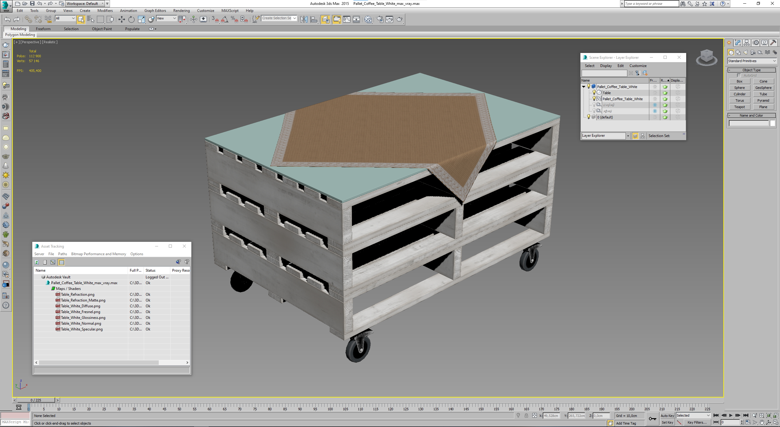The width and height of the screenshot is (780, 427).
Task: Open the Layer Explorer dropdown arrow
Action: [628, 136]
